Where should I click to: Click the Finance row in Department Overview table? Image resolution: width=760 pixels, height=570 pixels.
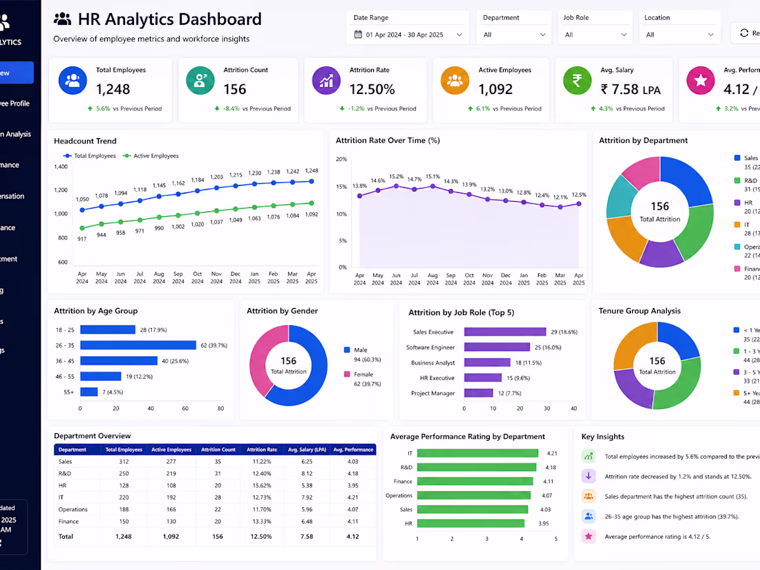pyautogui.click(x=215, y=522)
